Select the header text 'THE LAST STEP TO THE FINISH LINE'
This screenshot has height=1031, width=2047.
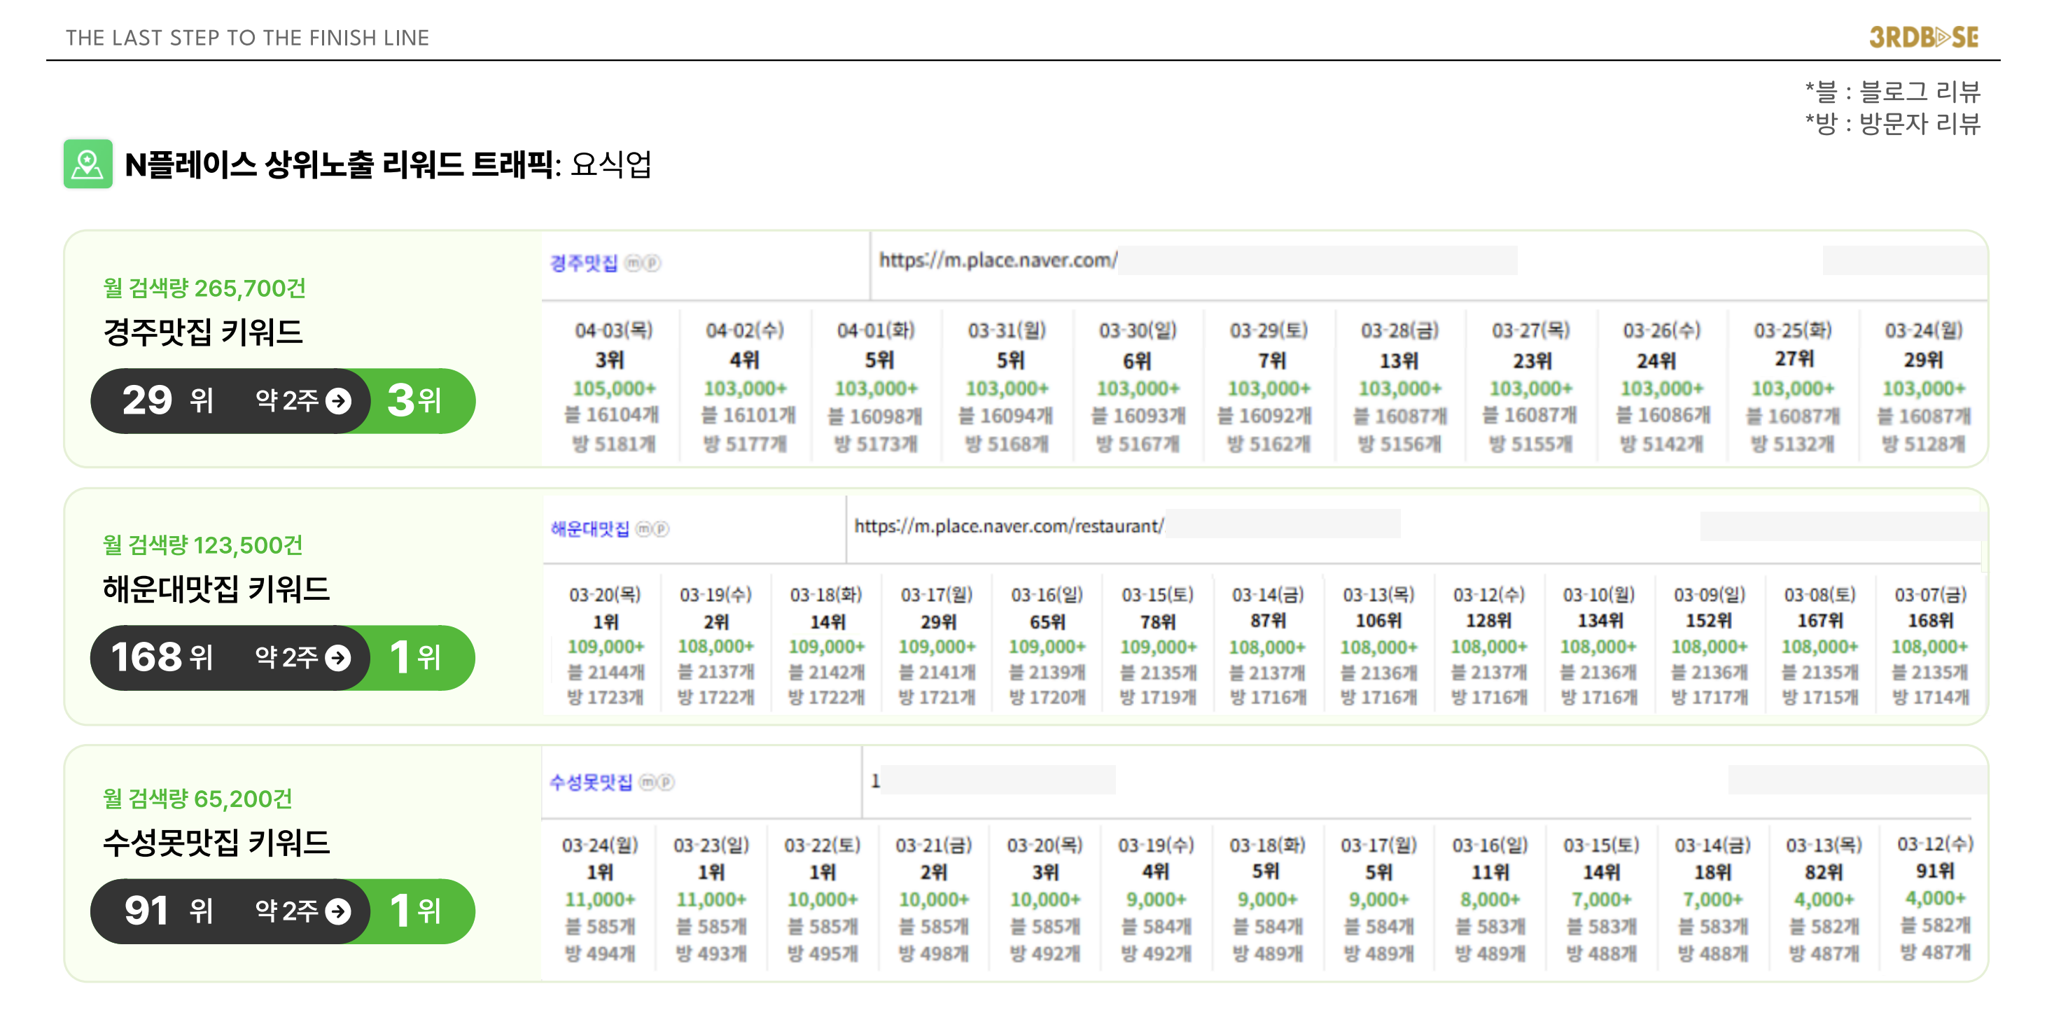[247, 37]
